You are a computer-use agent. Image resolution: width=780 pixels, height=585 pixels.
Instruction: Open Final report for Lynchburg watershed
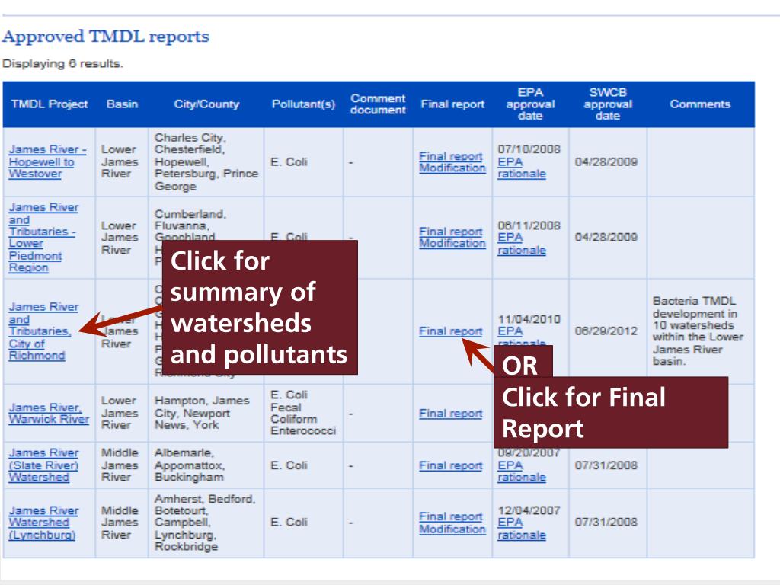tap(450, 516)
